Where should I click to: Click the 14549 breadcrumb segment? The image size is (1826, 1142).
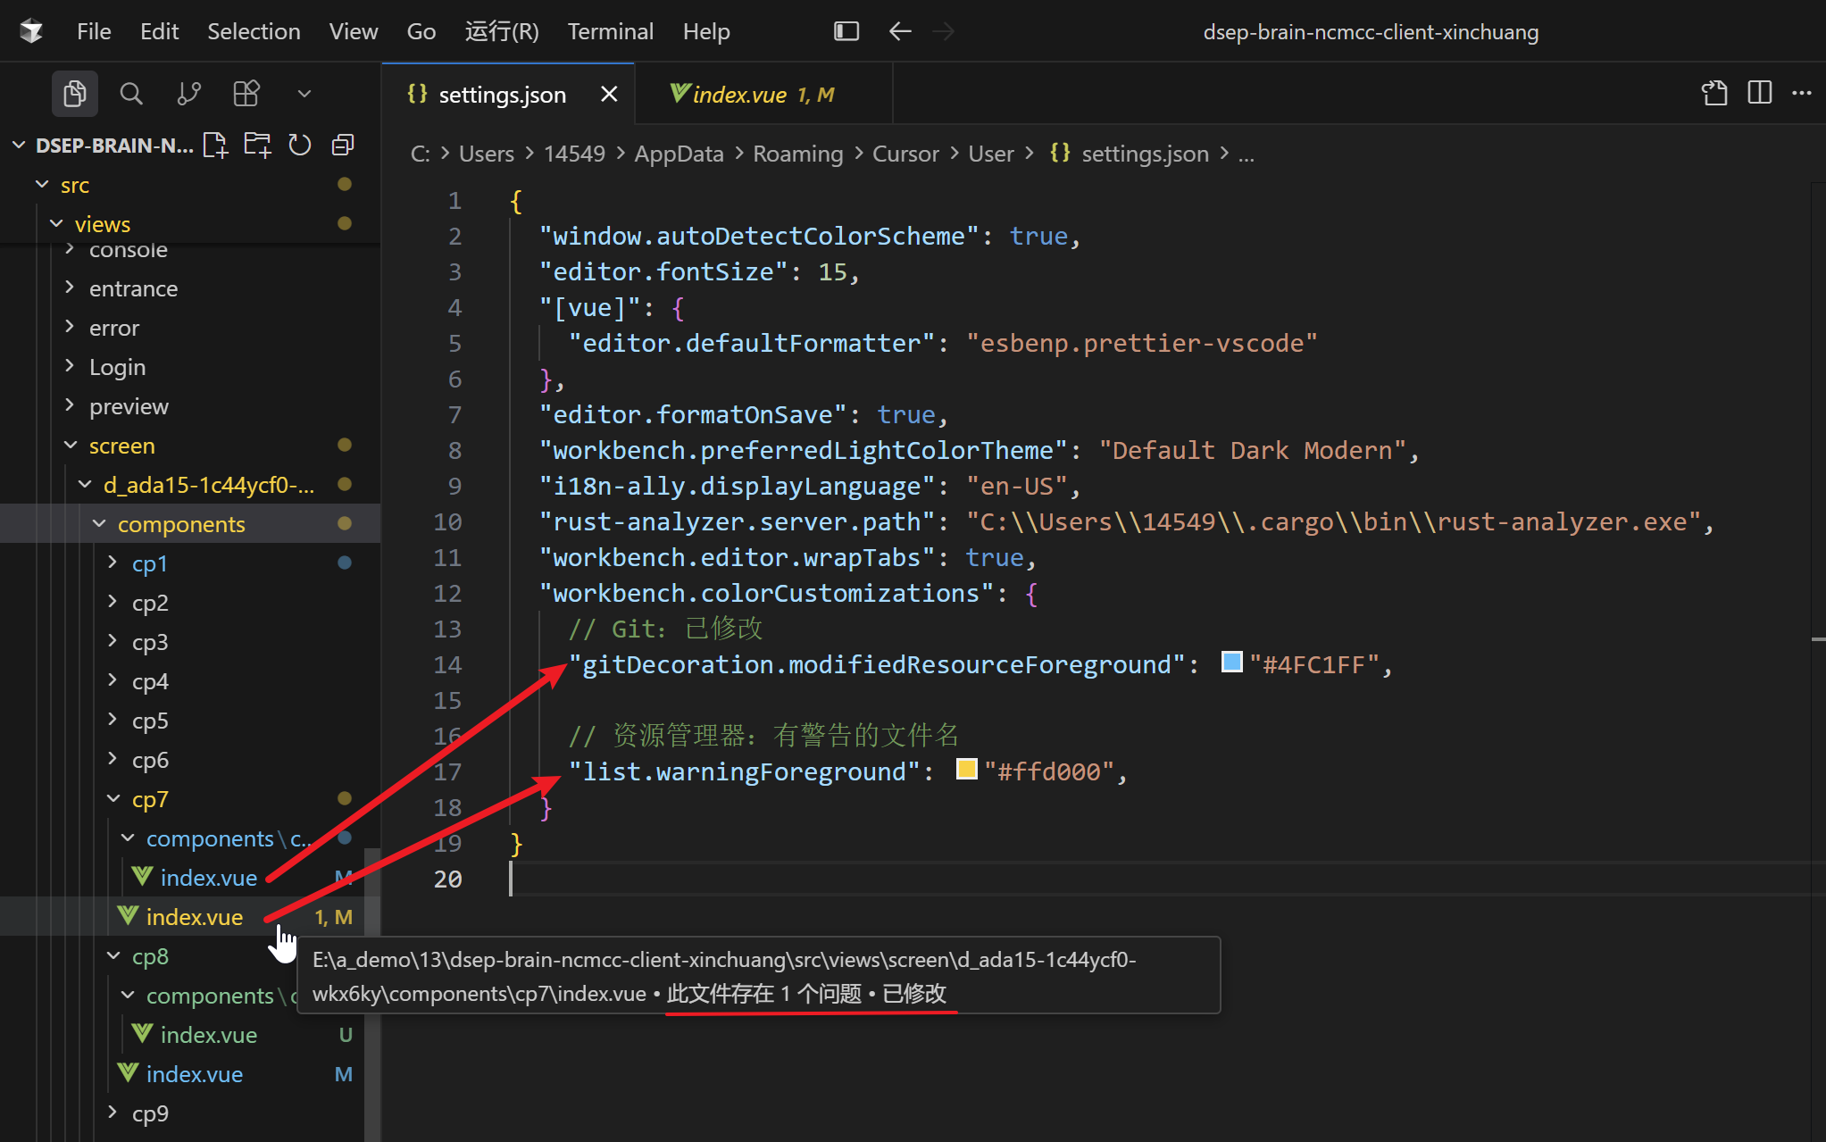(x=574, y=154)
